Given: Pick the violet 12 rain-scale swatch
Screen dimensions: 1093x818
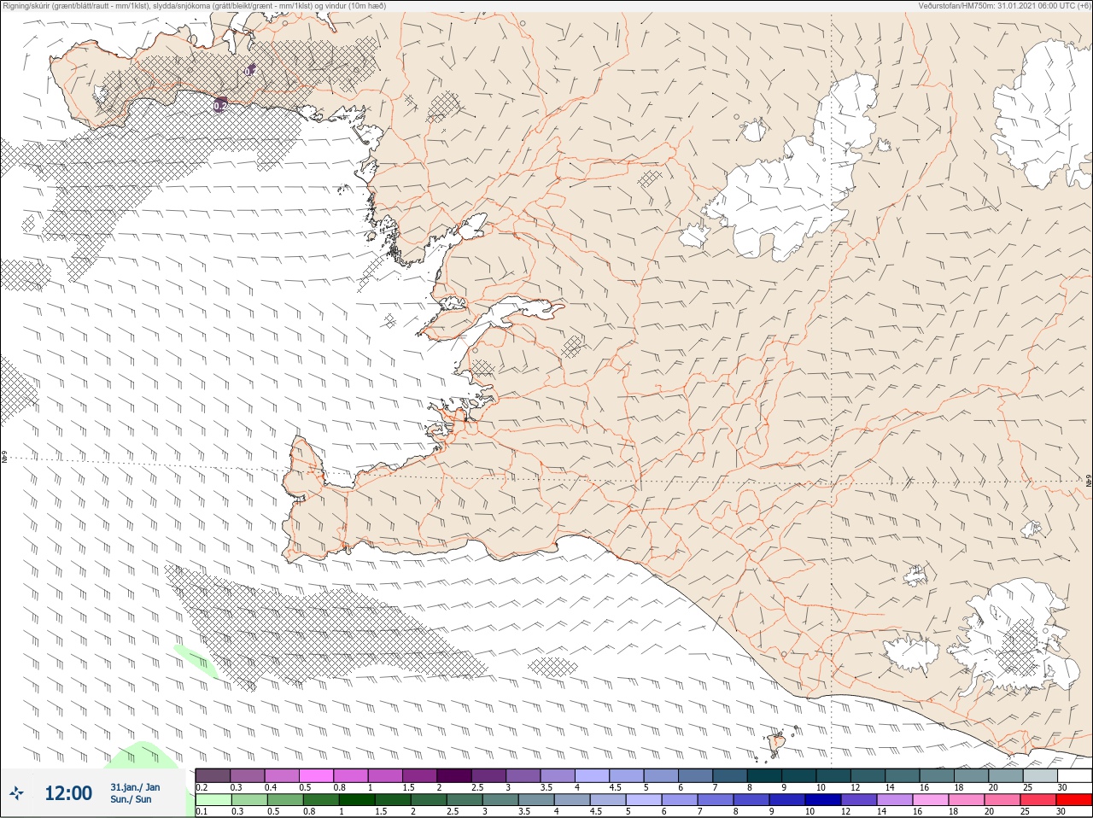Looking at the screenshot, I should pyautogui.click(x=858, y=800).
